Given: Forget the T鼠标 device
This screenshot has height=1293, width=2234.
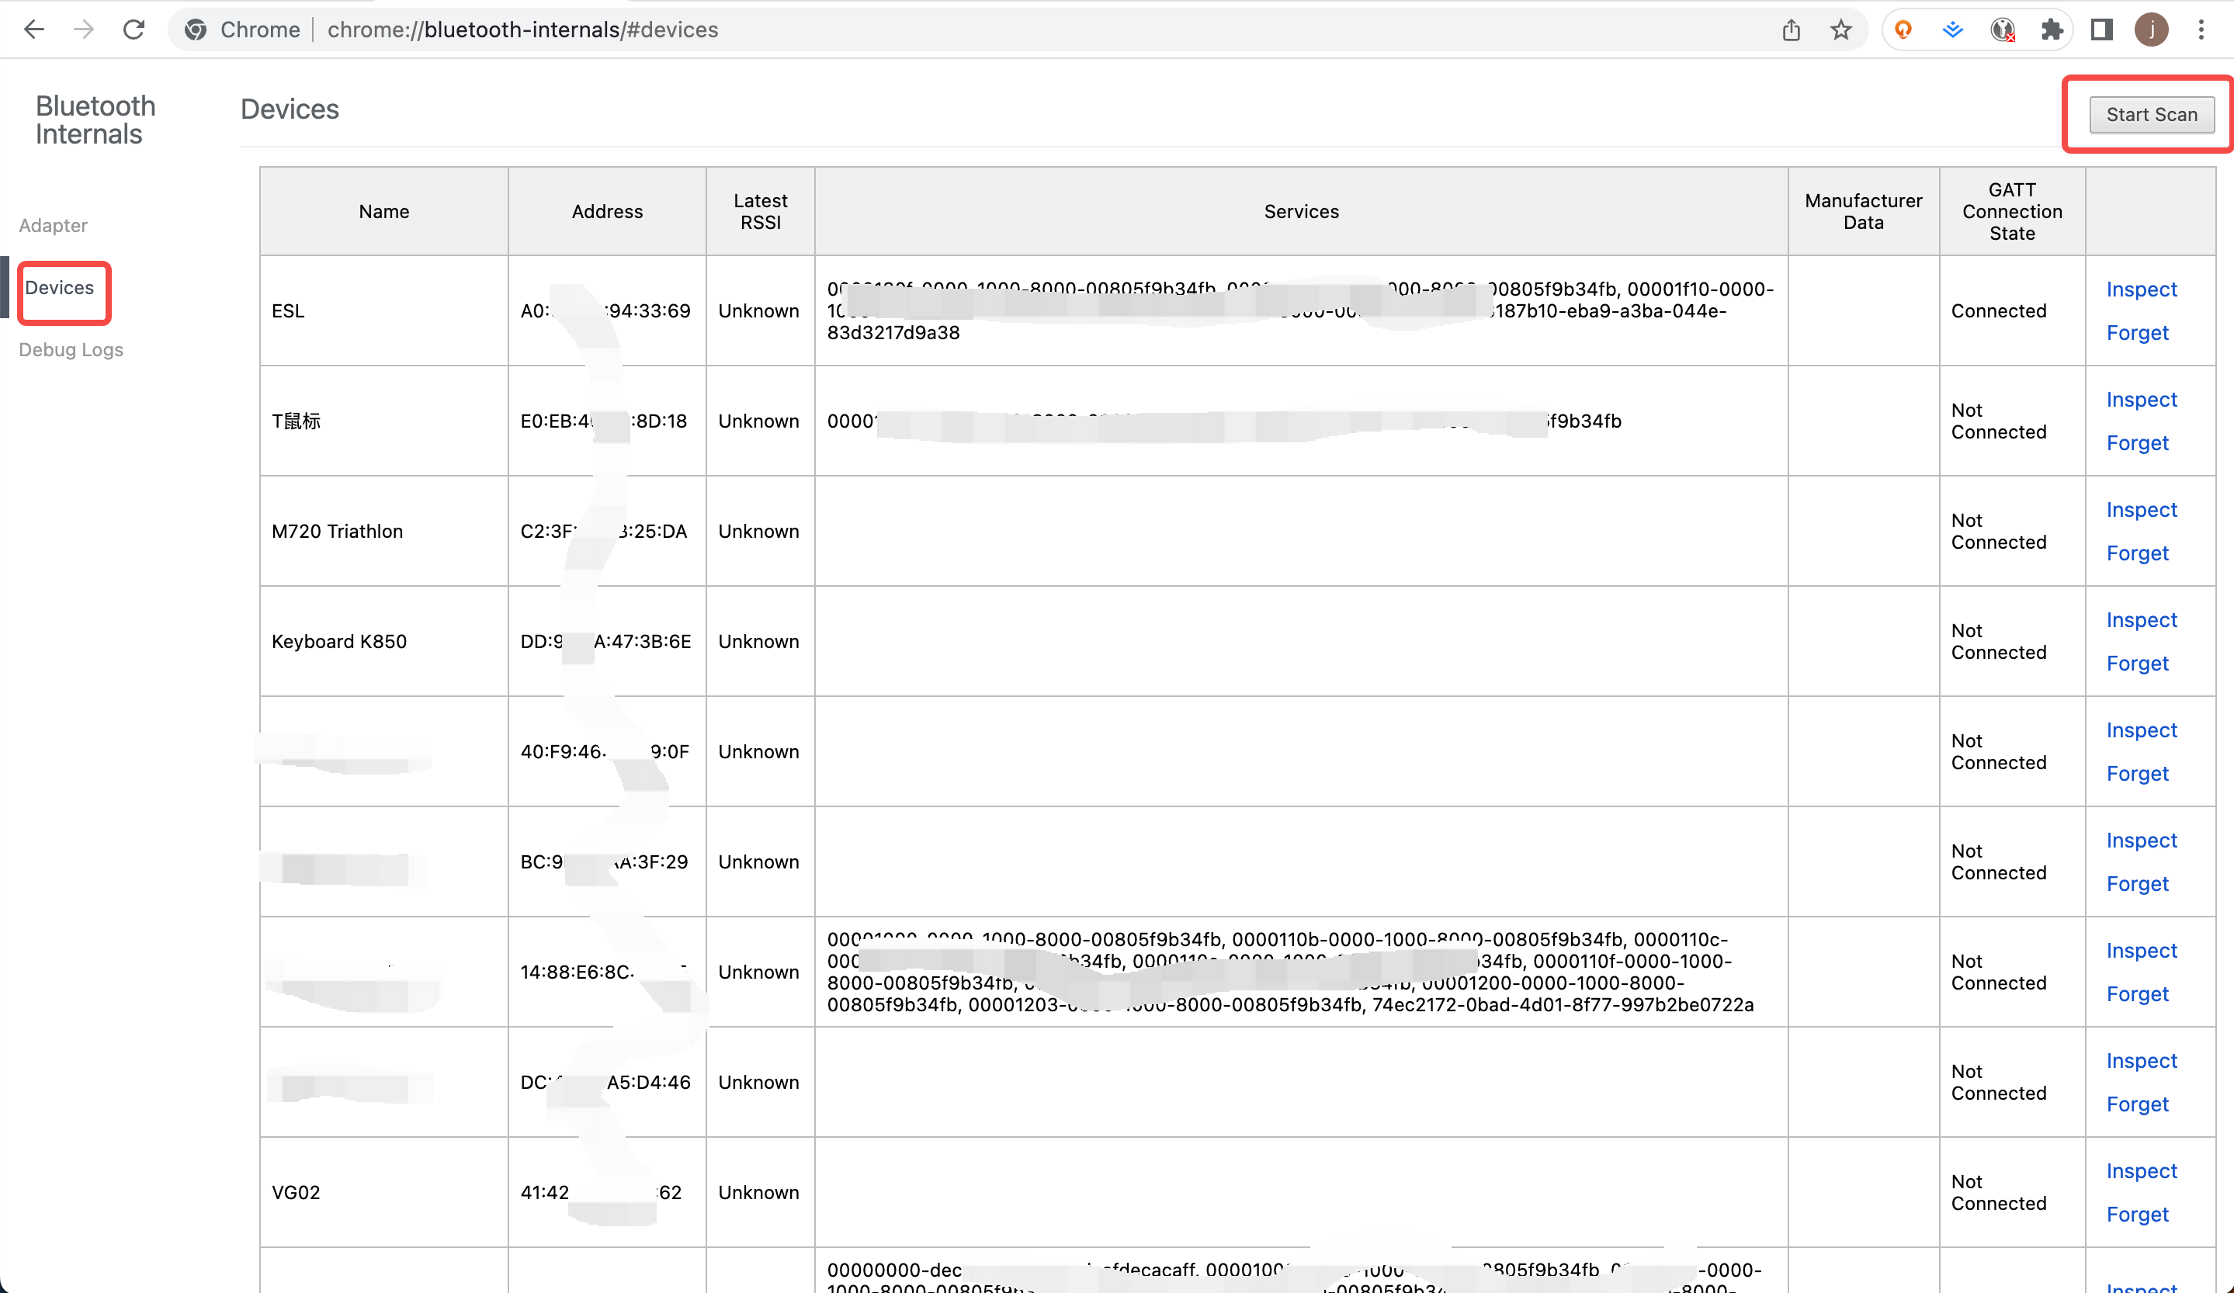Looking at the screenshot, I should (2138, 442).
